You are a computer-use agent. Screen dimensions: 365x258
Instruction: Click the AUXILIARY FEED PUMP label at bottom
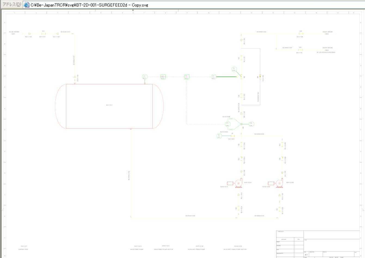coord(197,249)
